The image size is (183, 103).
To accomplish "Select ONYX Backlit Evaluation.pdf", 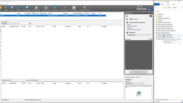I will click(165, 27).
